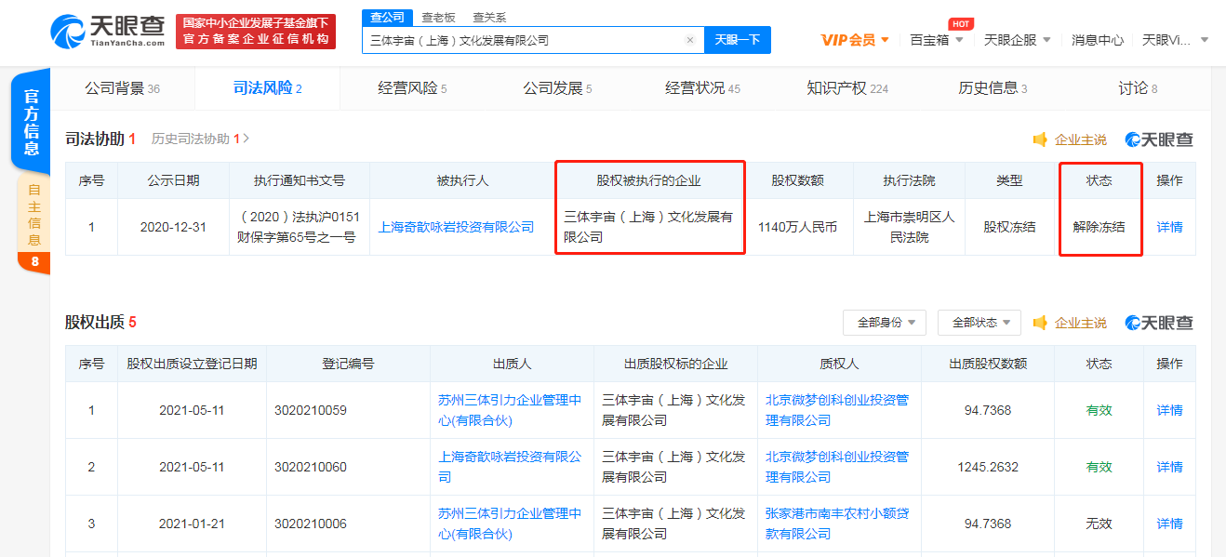1226x557 pixels.
Task: Click the red government fund banner
Action: click(256, 31)
